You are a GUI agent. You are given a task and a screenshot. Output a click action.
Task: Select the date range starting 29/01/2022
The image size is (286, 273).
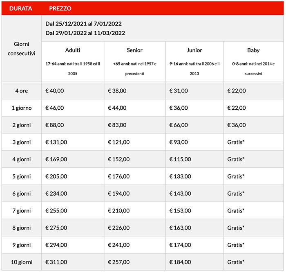point(85,33)
